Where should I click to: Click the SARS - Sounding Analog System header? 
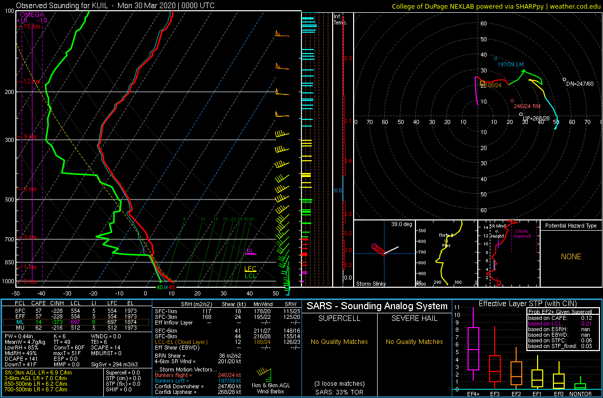(x=377, y=306)
